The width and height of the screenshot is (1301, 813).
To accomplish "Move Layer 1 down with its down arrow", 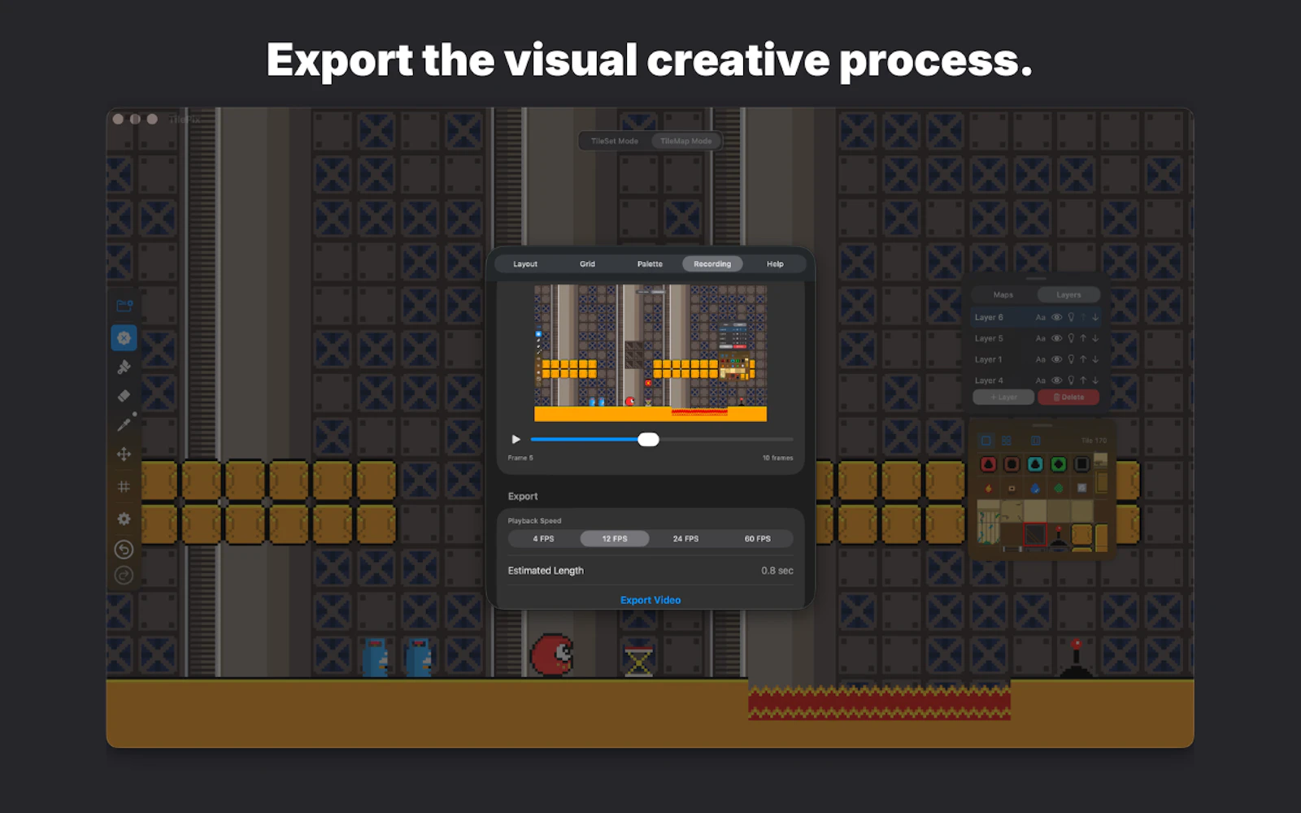I will 1095,359.
